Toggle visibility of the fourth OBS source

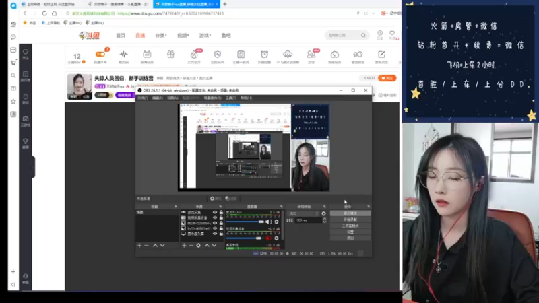point(215,228)
